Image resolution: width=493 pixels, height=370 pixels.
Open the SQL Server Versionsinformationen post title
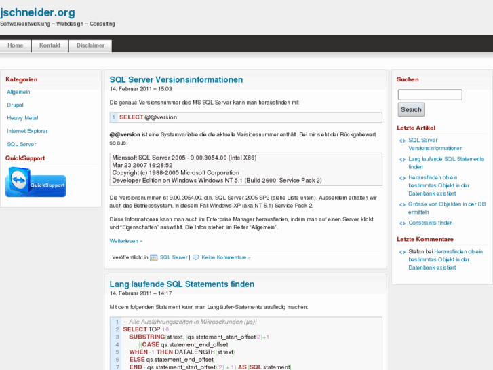176,80
